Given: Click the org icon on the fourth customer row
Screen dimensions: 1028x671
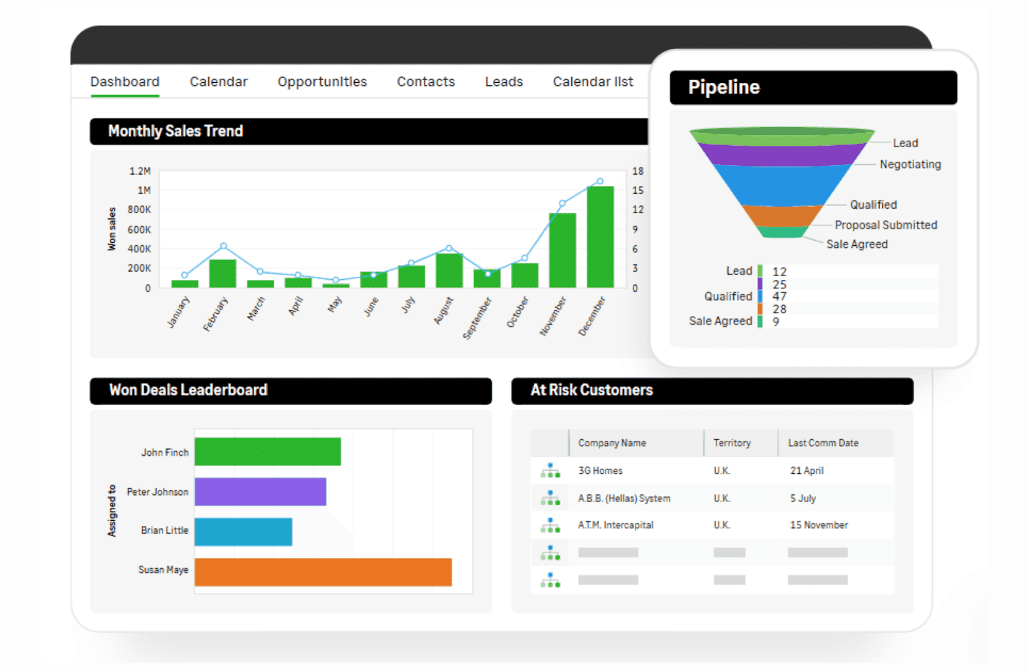Looking at the screenshot, I should [550, 552].
